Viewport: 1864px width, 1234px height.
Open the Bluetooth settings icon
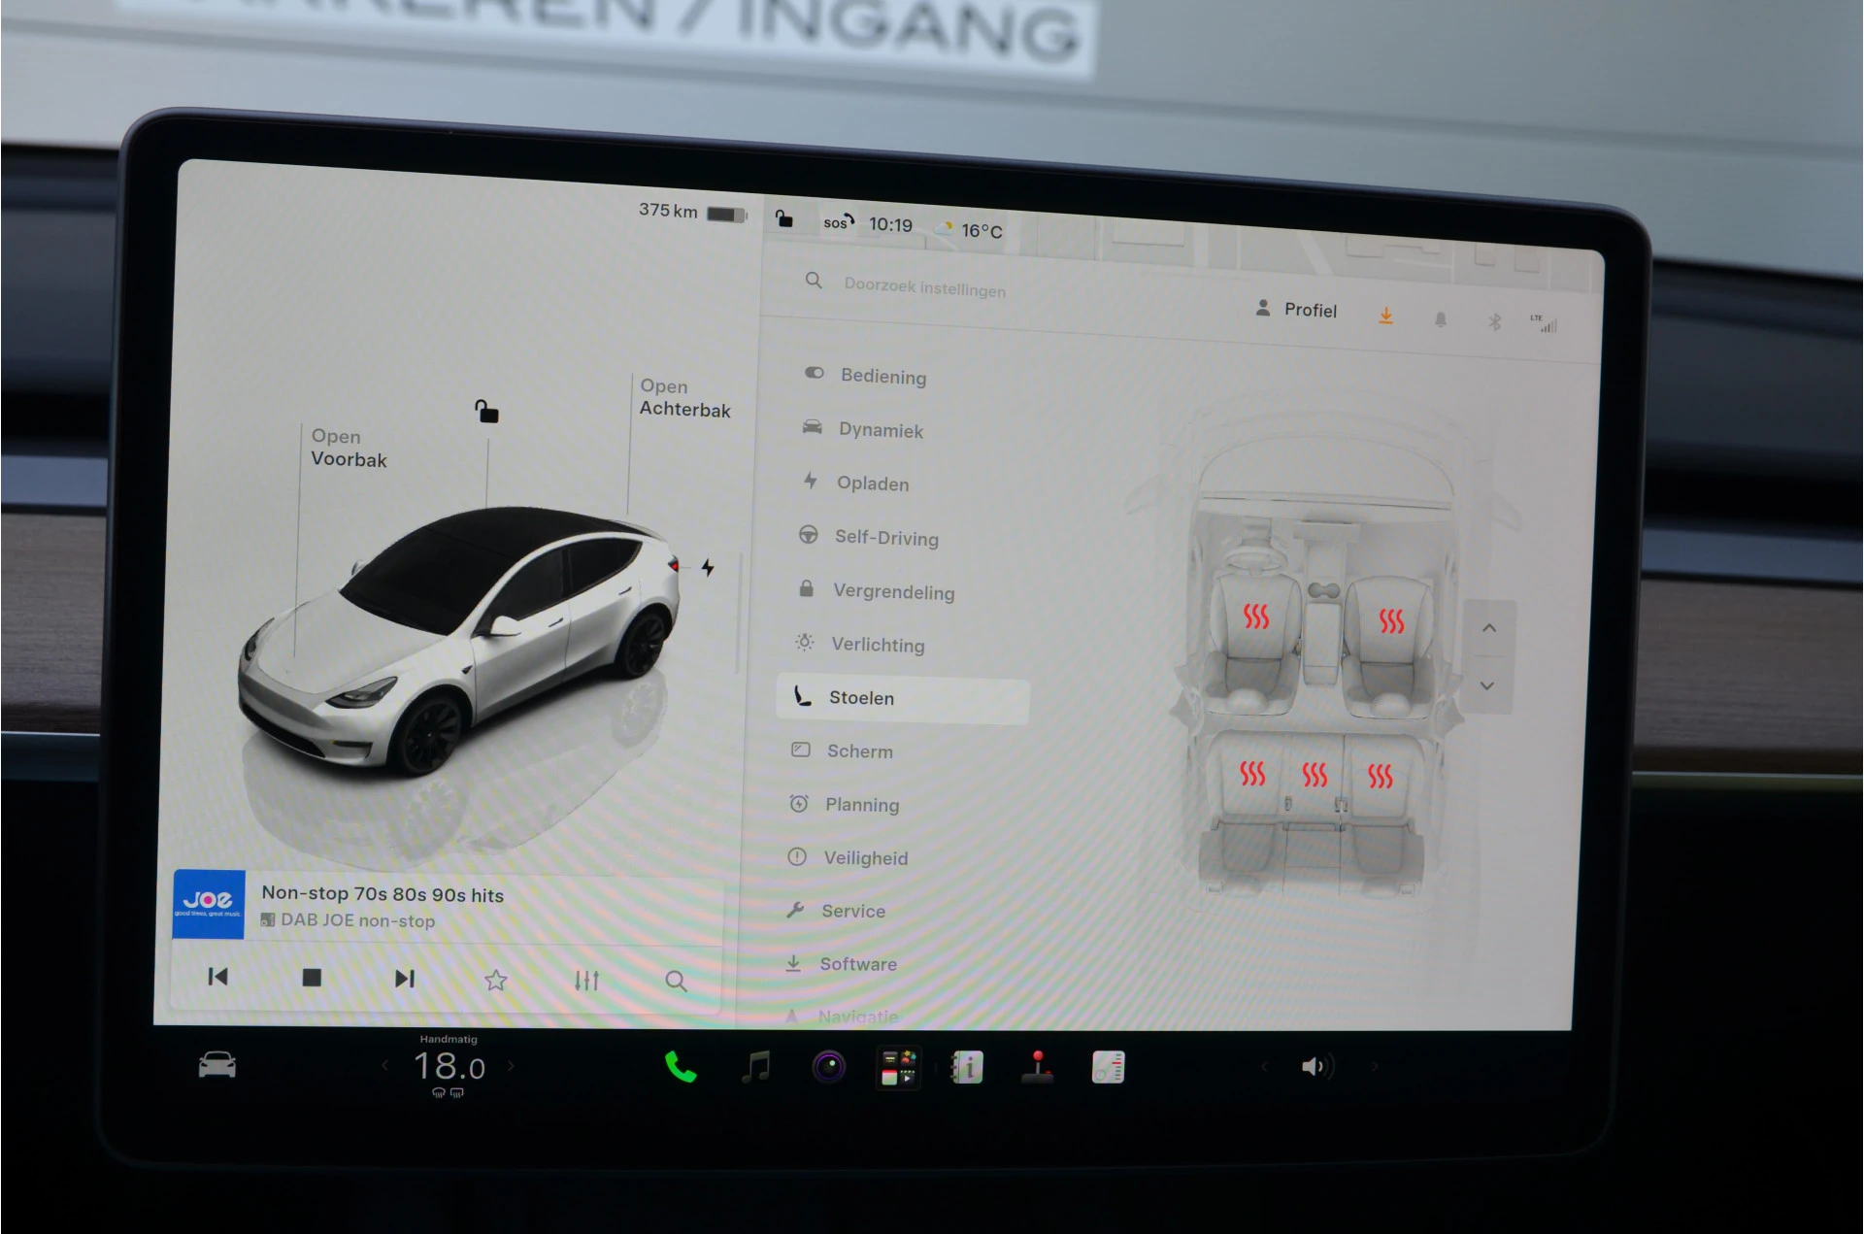pyautogui.click(x=1495, y=321)
